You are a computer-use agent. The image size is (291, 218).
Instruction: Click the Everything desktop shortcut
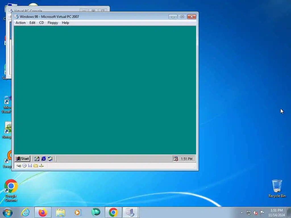(x=7, y=159)
